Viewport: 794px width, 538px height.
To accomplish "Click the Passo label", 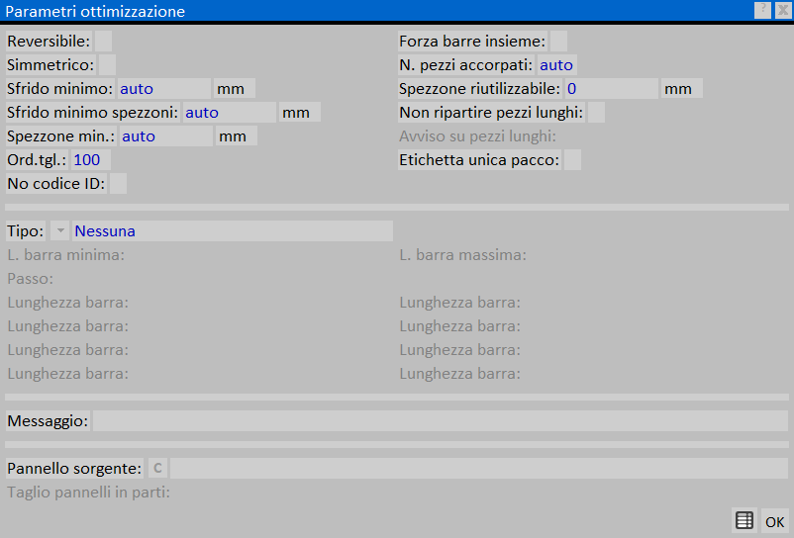I will pyautogui.click(x=31, y=279).
